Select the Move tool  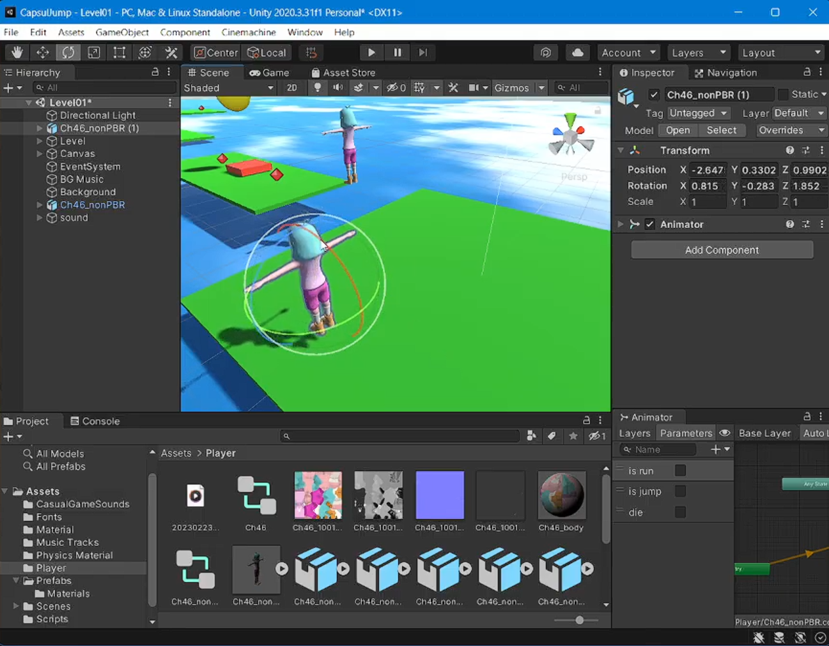[x=43, y=52]
